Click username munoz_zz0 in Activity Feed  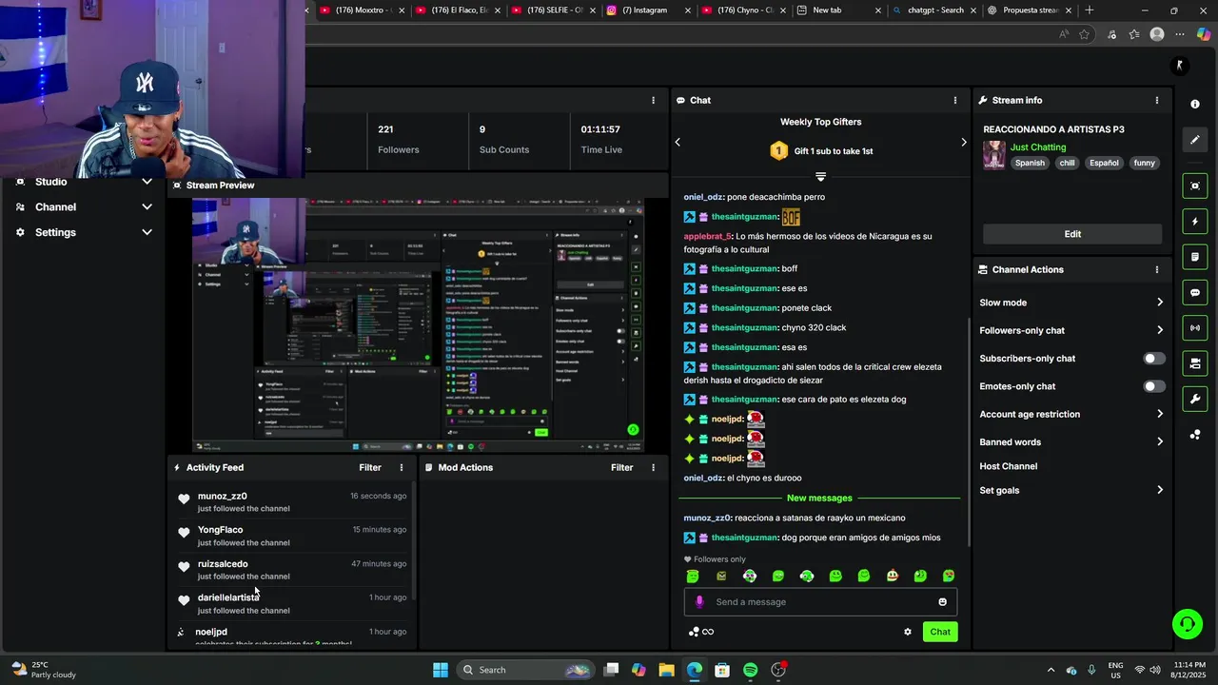(223, 496)
